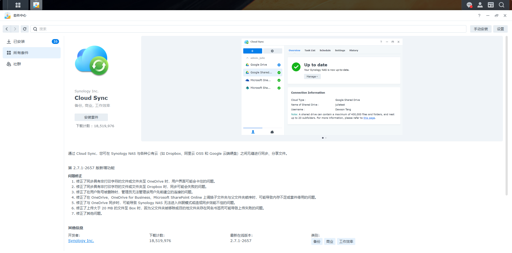This screenshot has width=512, height=253.
Task: Click the 商业 category tag
Action: (330, 241)
